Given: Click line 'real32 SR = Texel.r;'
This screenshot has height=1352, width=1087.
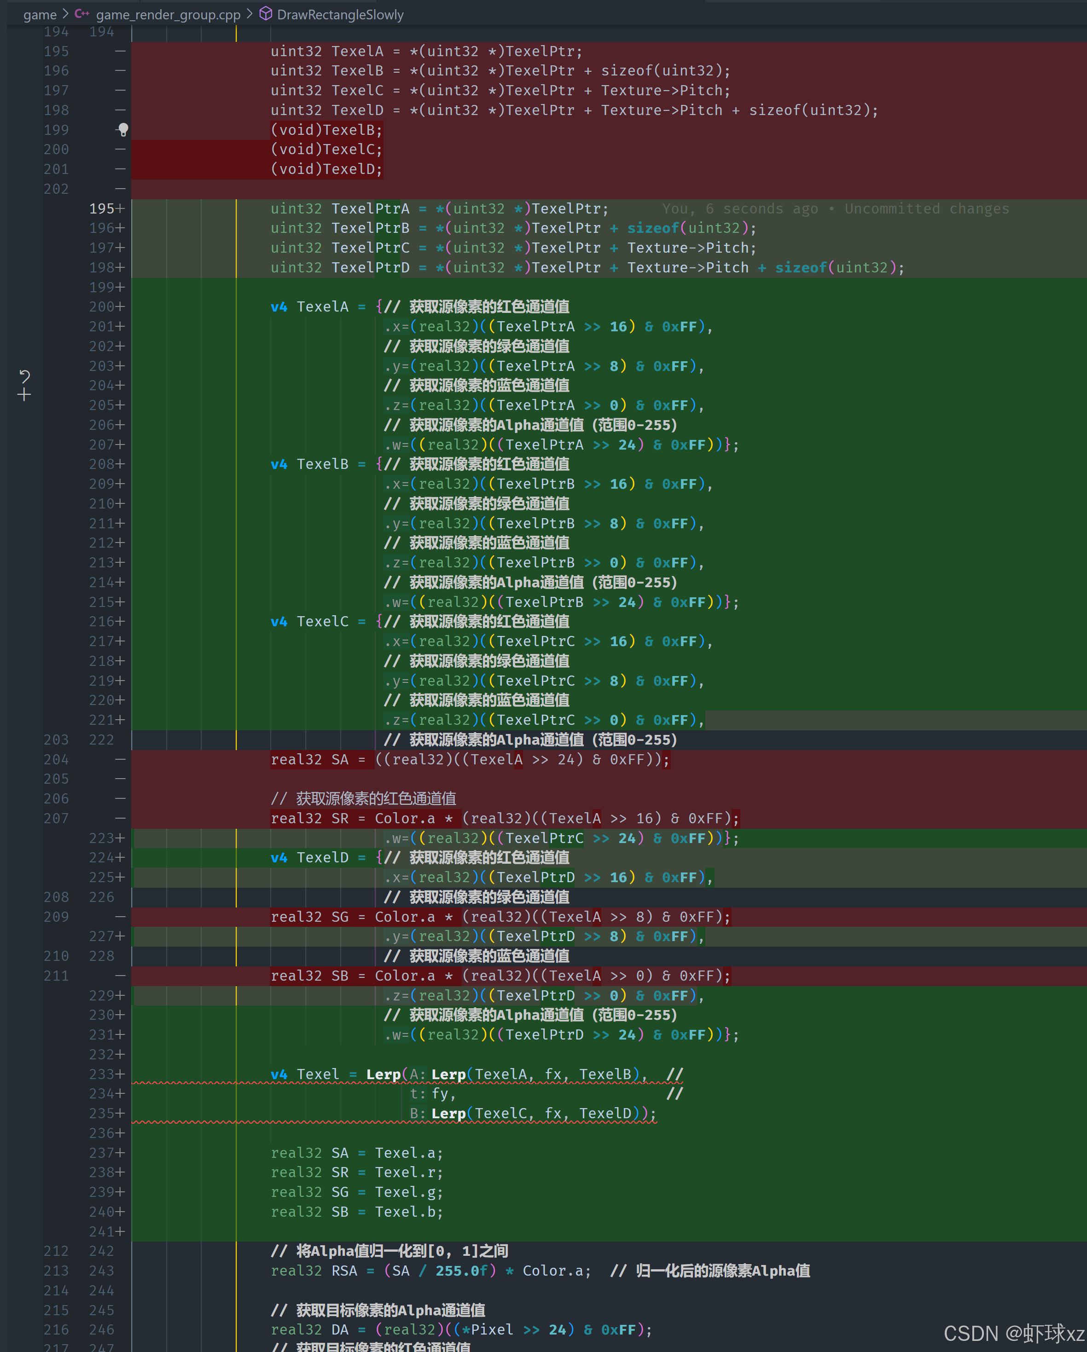Looking at the screenshot, I should tap(357, 1172).
